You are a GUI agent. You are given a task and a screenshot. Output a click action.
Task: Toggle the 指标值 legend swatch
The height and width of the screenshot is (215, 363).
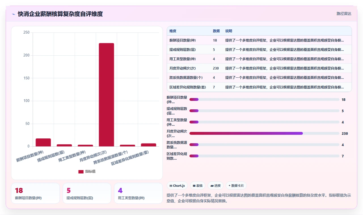pos(81,171)
